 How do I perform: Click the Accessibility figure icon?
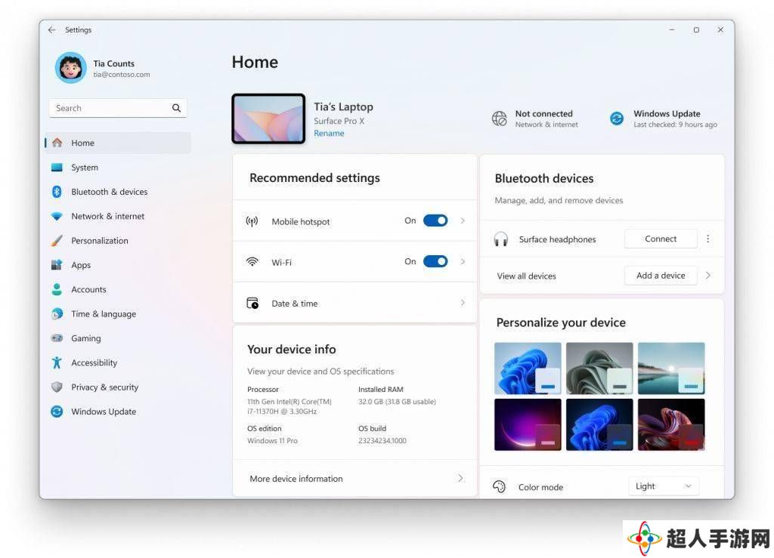point(57,362)
